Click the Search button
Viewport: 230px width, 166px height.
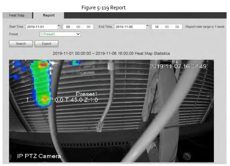(21, 44)
